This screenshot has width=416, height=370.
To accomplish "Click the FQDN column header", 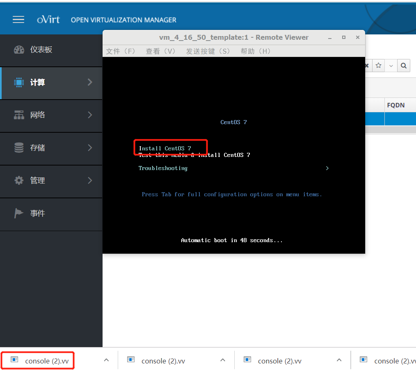I will 395,105.
